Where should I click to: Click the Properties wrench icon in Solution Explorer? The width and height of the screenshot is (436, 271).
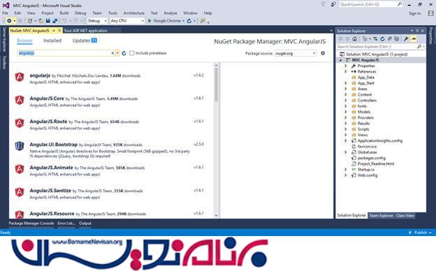click(406, 39)
